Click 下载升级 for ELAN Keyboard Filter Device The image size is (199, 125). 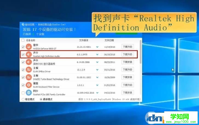(x=128, y=85)
